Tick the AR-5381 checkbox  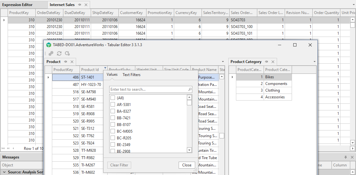coord(113,104)
